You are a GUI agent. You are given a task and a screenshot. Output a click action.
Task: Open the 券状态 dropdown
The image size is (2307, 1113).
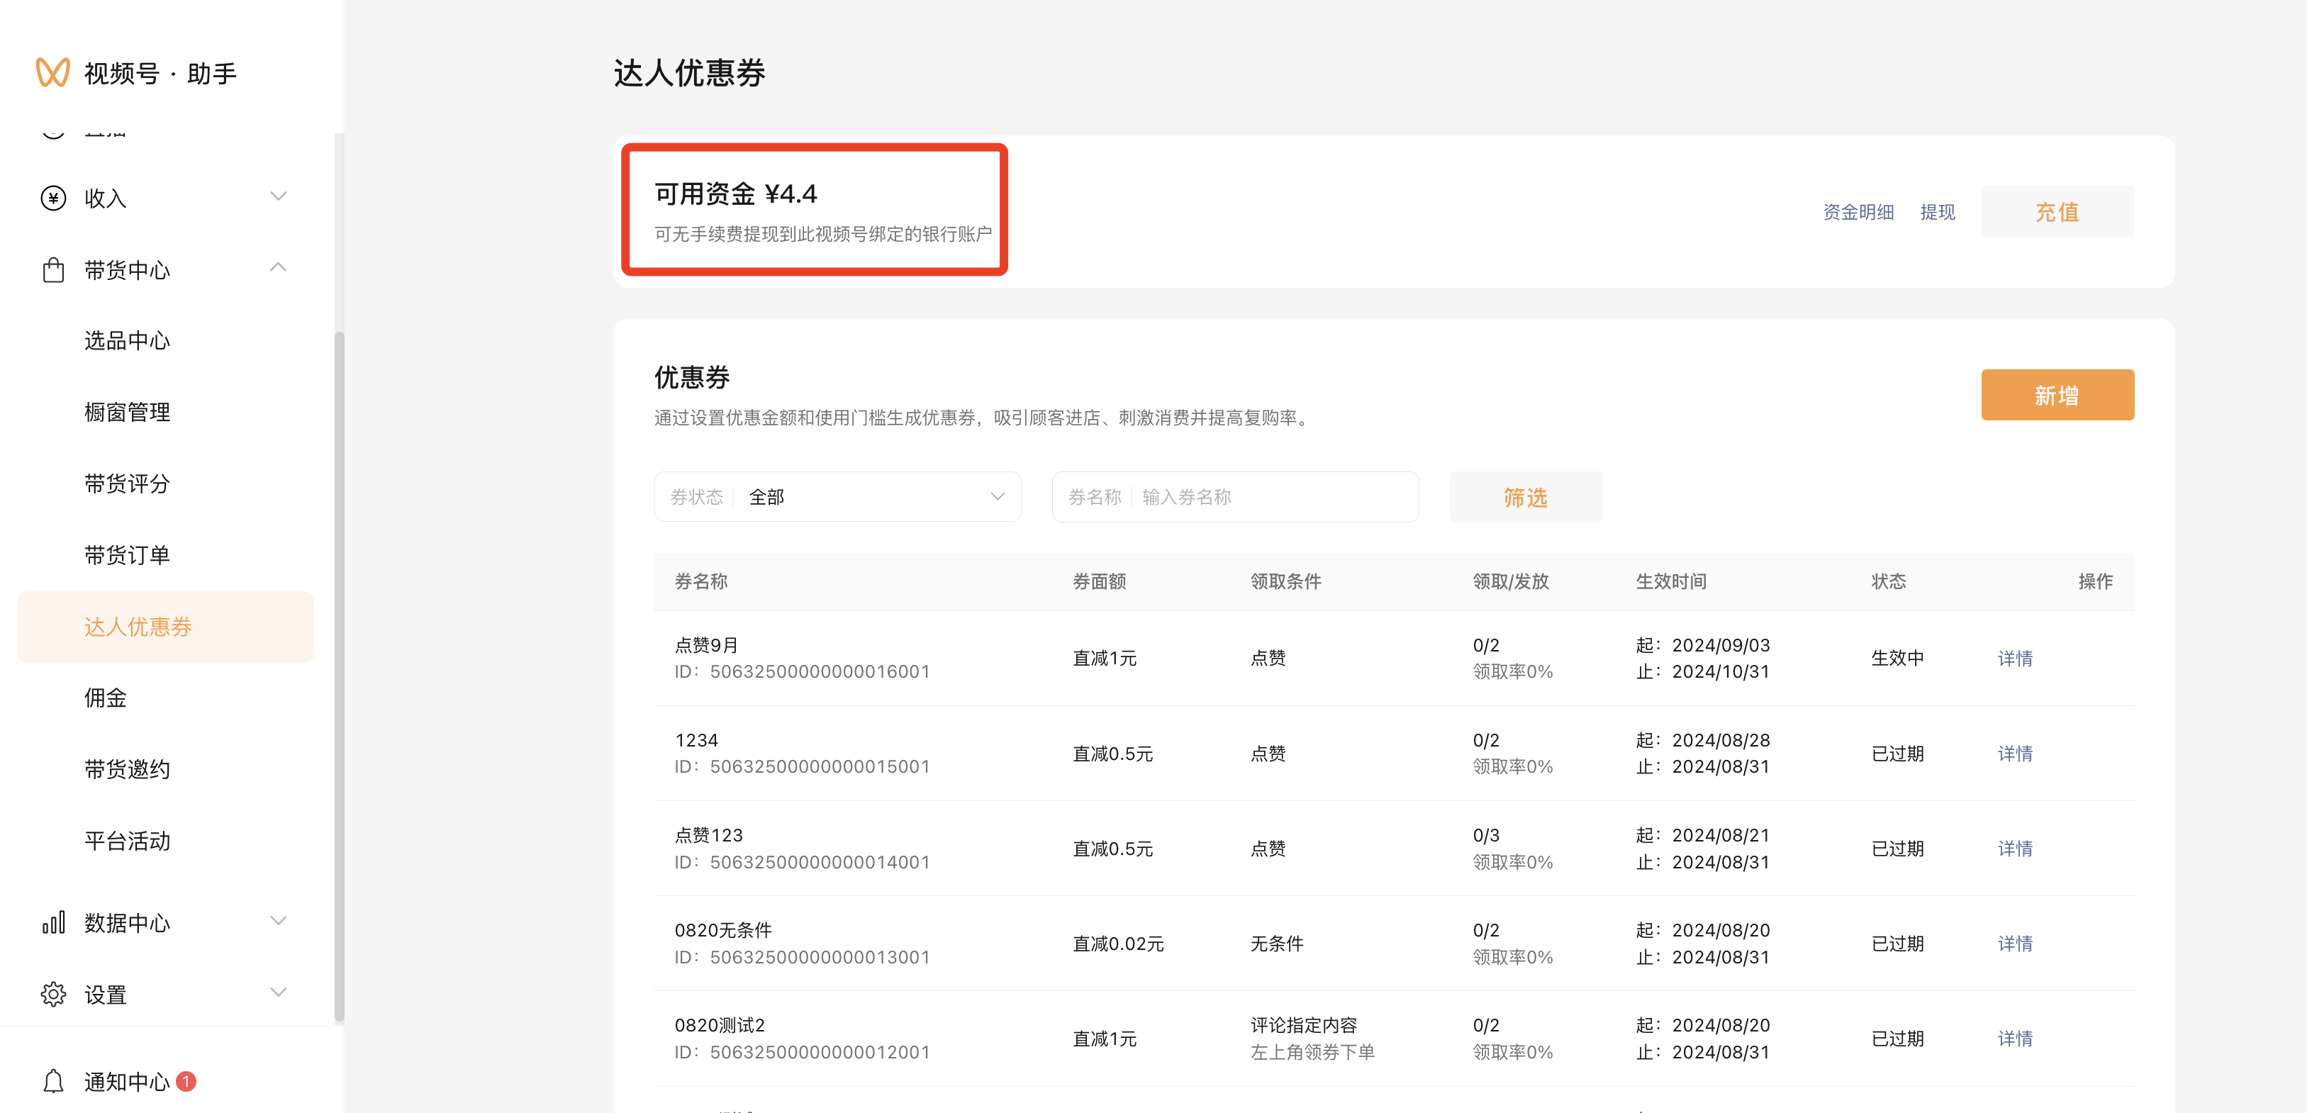pyautogui.click(x=837, y=497)
